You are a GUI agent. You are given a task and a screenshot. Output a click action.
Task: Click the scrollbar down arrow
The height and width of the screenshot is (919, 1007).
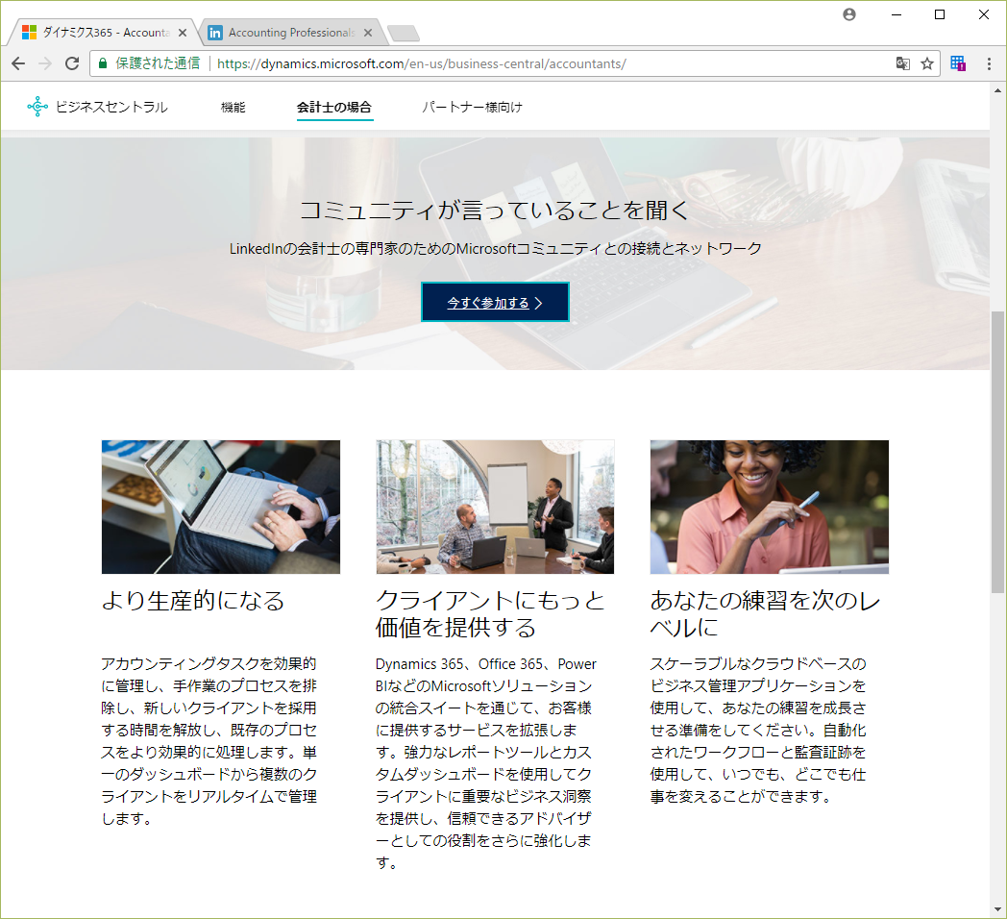coord(997,909)
